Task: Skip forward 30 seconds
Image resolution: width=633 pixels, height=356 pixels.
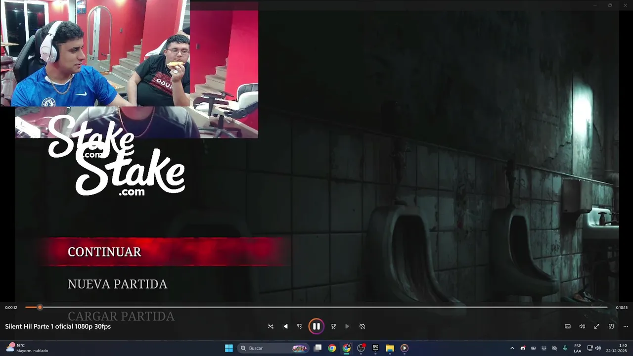Action: [x=333, y=326]
